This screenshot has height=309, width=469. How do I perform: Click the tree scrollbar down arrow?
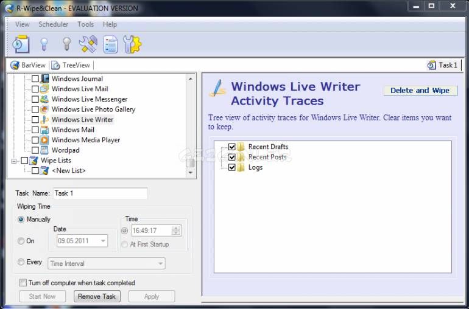[x=190, y=172]
